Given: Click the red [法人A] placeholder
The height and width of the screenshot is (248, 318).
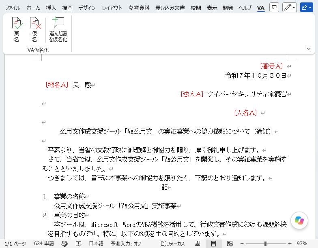Looking at the screenshot, I should [x=192, y=94].
